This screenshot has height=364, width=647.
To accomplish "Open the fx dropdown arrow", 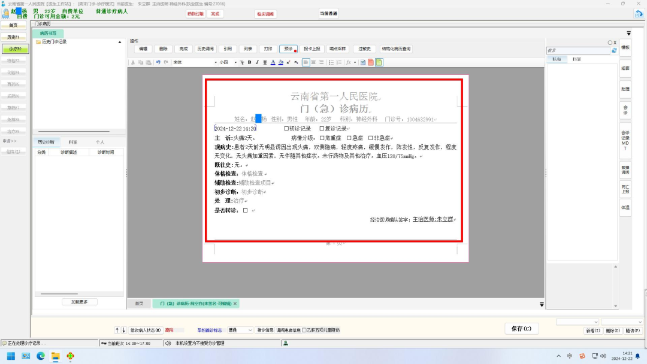I will point(355,63).
